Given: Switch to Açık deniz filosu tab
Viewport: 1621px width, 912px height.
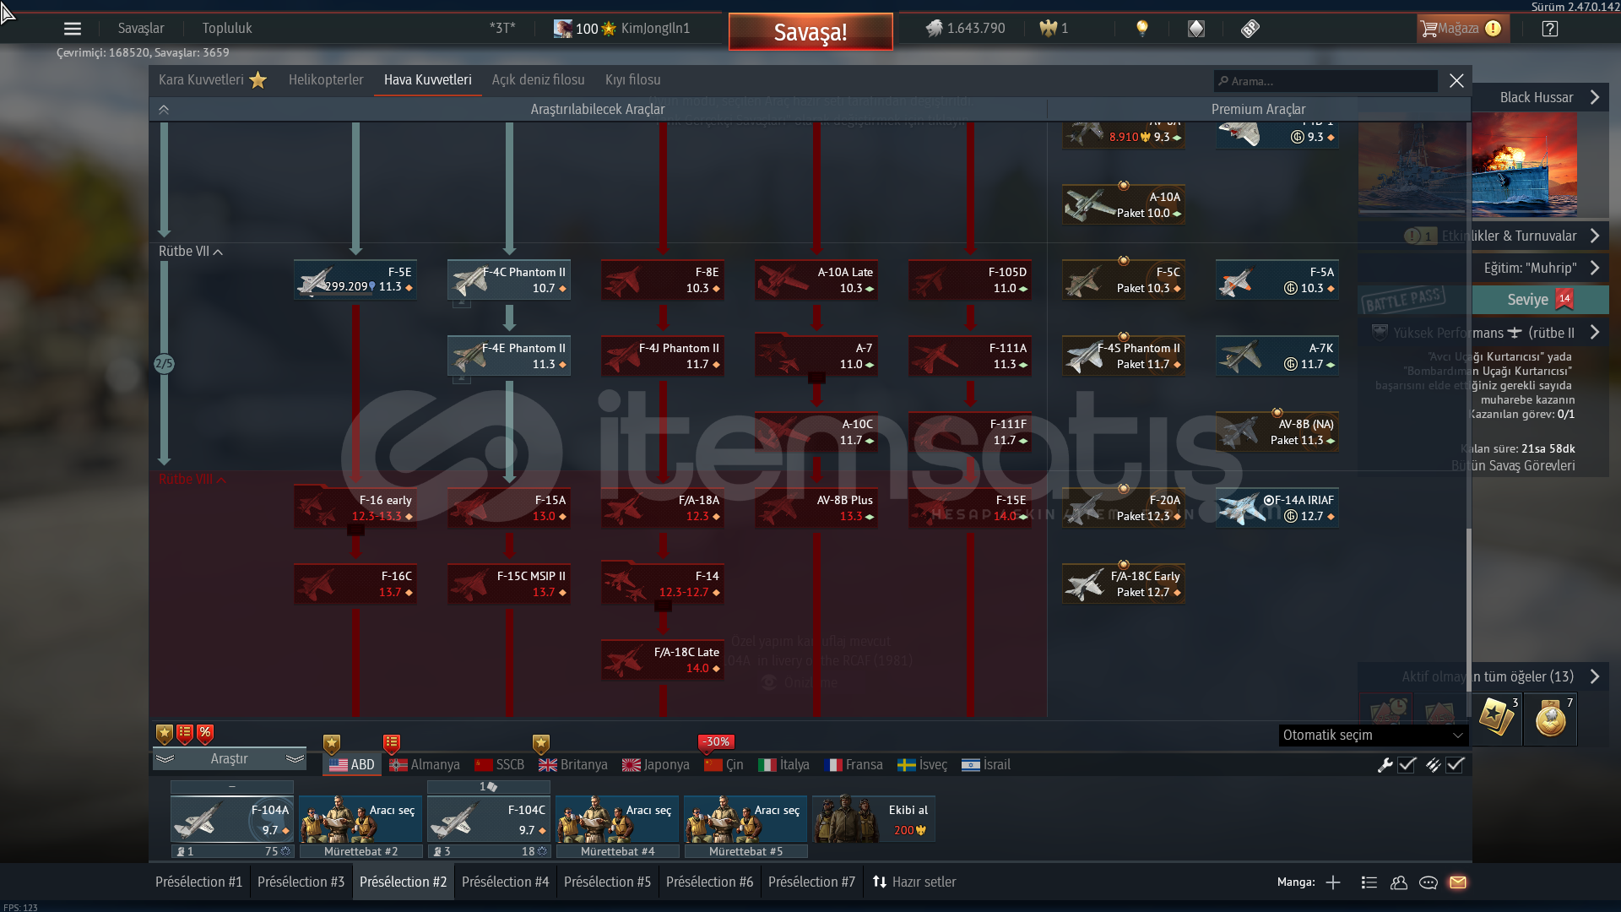Looking at the screenshot, I should tap(539, 80).
